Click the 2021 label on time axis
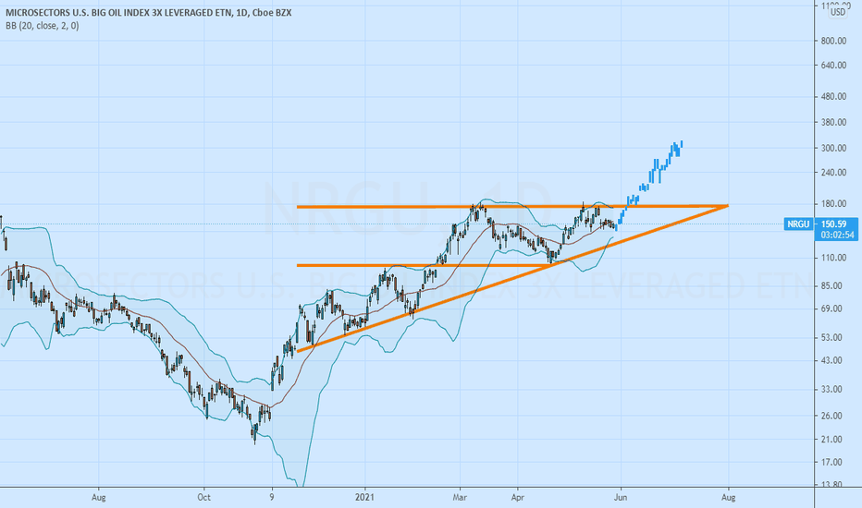The width and height of the screenshot is (862, 508). [x=364, y=498]
